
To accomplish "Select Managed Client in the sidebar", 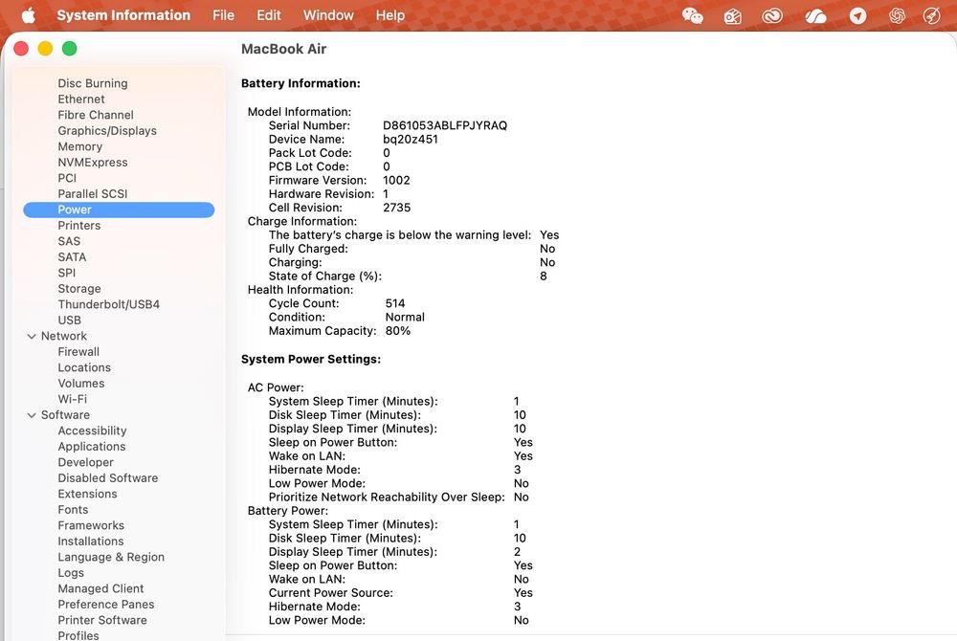I will tap(100, 588).
